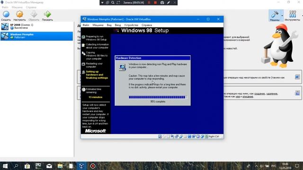
Task: Click VirtualBox cube icon in taskbar
Action: [81, 166]
